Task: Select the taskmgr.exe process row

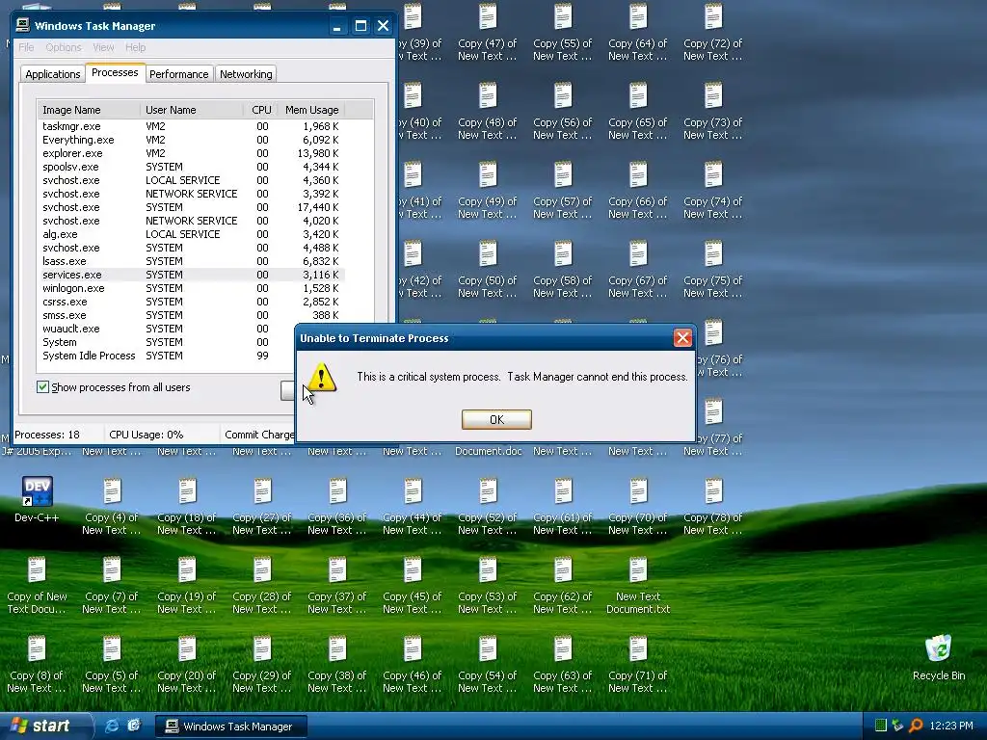Action: point(191,126)
